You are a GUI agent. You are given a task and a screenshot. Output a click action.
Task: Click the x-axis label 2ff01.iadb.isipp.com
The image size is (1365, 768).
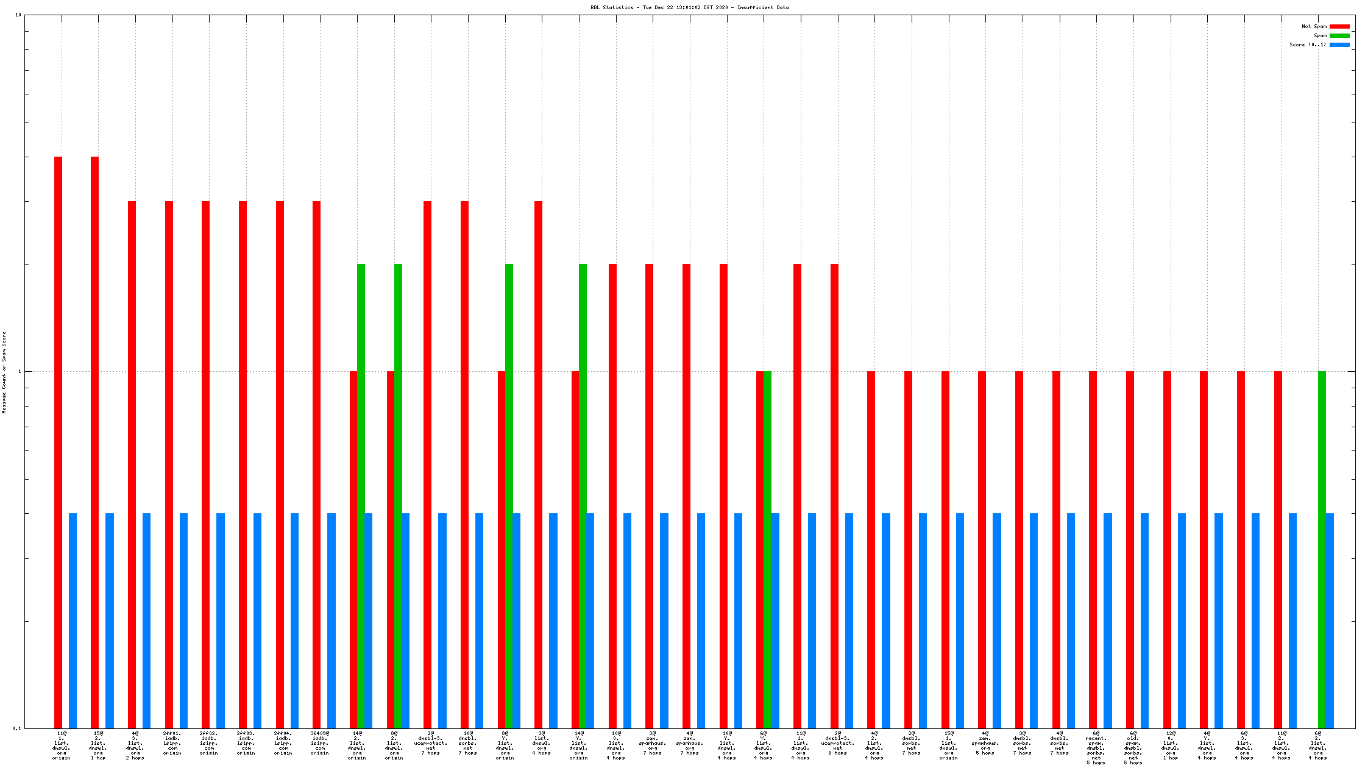click(172, 743)
